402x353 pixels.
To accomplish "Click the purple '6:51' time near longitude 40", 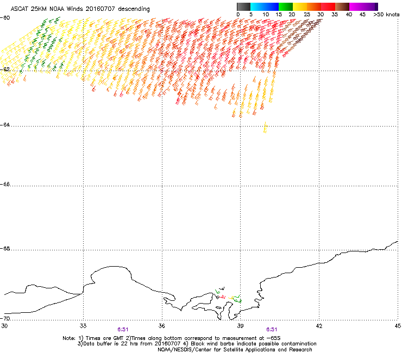I will pyautogui.click(x=272, y=330).
